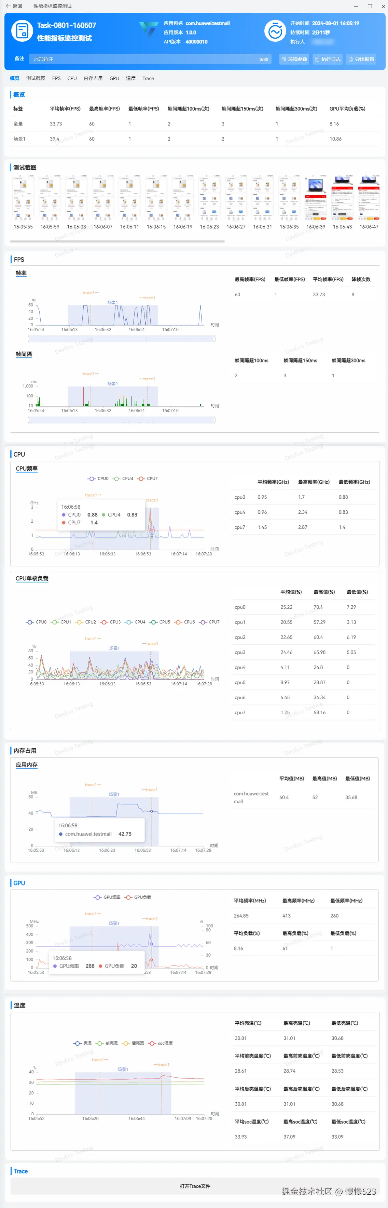Click the cpu7 row in CPU频率 table
The height and width of the screenshot is (1208, 388).
pyautogui.click(x=303, y=527)
